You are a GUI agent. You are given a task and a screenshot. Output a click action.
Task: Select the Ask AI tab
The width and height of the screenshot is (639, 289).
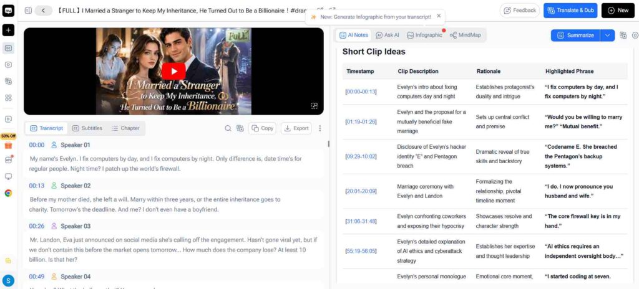(387, 35)
